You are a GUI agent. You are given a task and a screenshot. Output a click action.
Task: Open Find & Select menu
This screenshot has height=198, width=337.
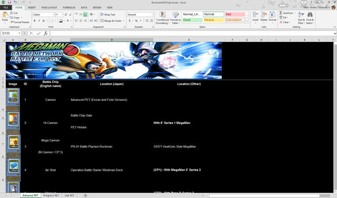[x=310, y=18]
